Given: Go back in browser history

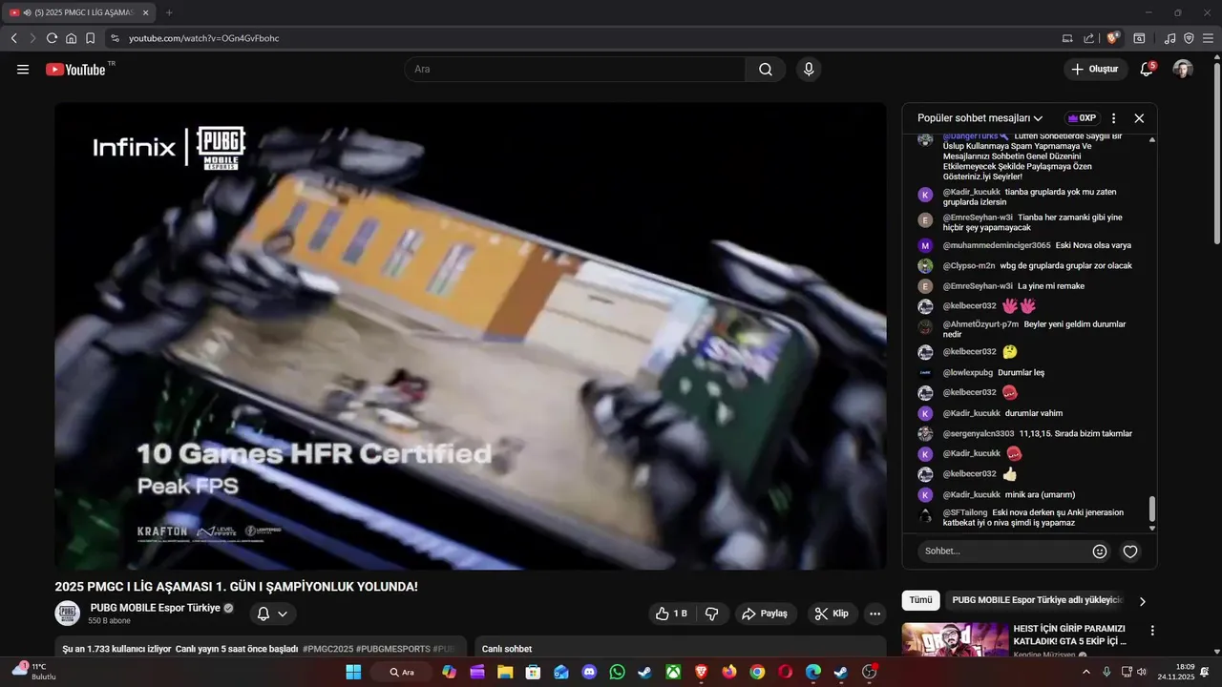Looking at the screenshot, I should 14,38.
